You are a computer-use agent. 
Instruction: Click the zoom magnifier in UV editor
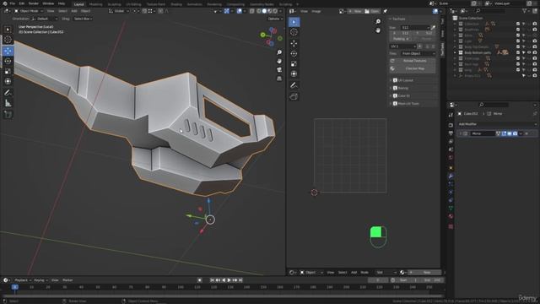378,21
